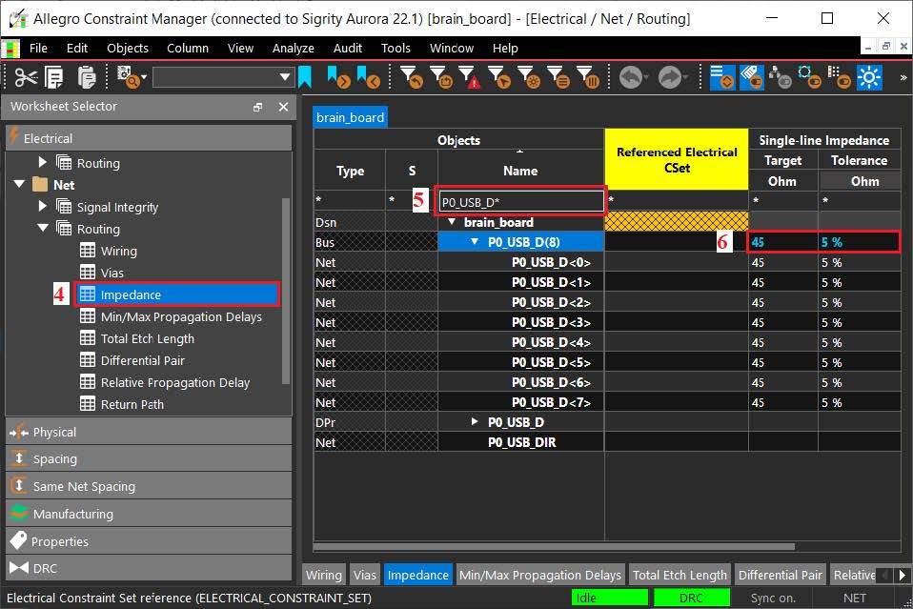Go to next bookmark icon
913x609 pixels.
click(x=338, y=77)
